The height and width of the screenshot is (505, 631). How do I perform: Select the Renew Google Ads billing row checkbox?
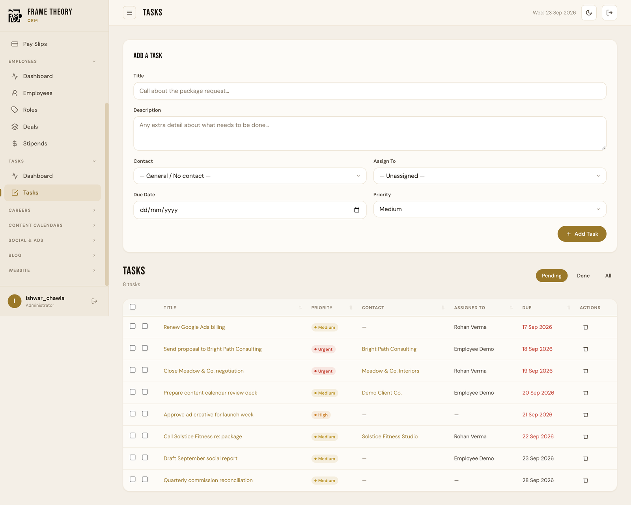133,326
